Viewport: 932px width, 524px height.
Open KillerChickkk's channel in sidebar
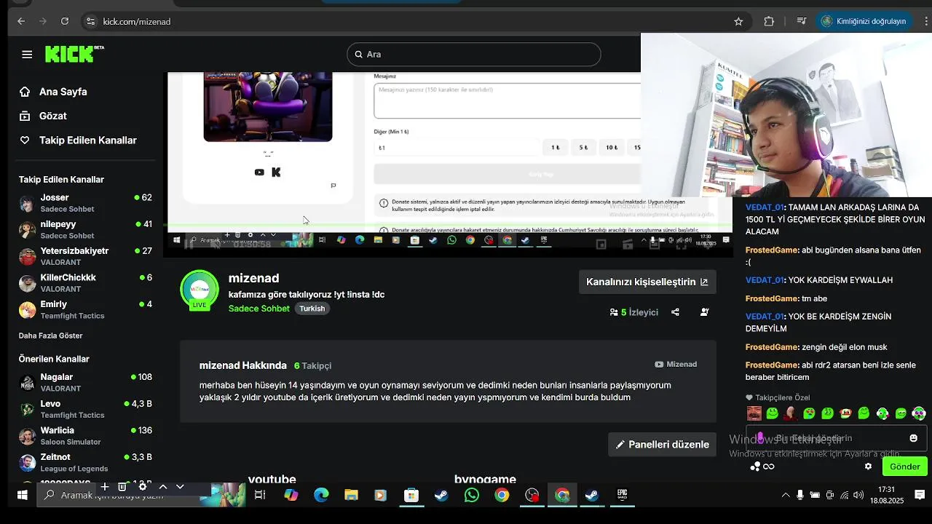pyautogui.click(x=86, y=283)
